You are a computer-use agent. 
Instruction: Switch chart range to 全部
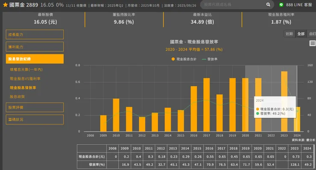coord(301,34)
